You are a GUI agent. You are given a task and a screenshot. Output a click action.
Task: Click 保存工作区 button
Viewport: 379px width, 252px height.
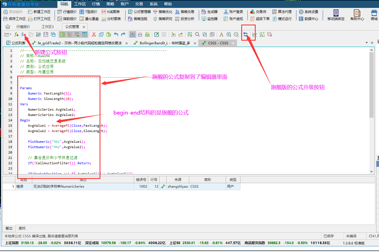tap(14, 19)
